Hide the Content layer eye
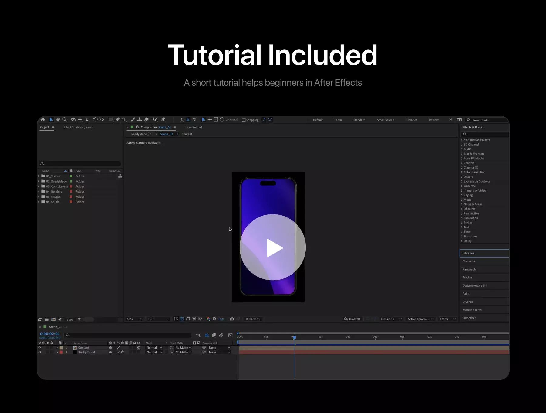The height and width of the screenshot is (413, 546). click(39, 348)
